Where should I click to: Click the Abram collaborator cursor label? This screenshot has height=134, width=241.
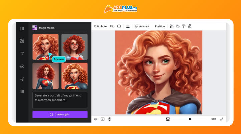[x=59, y=59]
